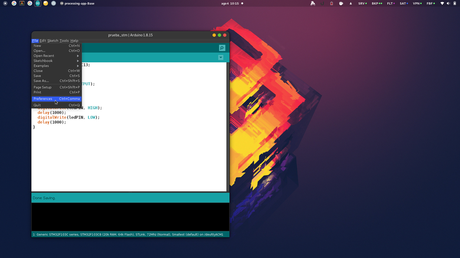Screen dimensions: 460x258
Task: Select Open... in the File menu
Action: coord(57,51)
